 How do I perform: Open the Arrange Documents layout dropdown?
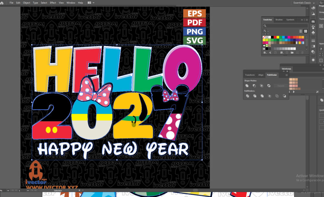click(91, 3)
